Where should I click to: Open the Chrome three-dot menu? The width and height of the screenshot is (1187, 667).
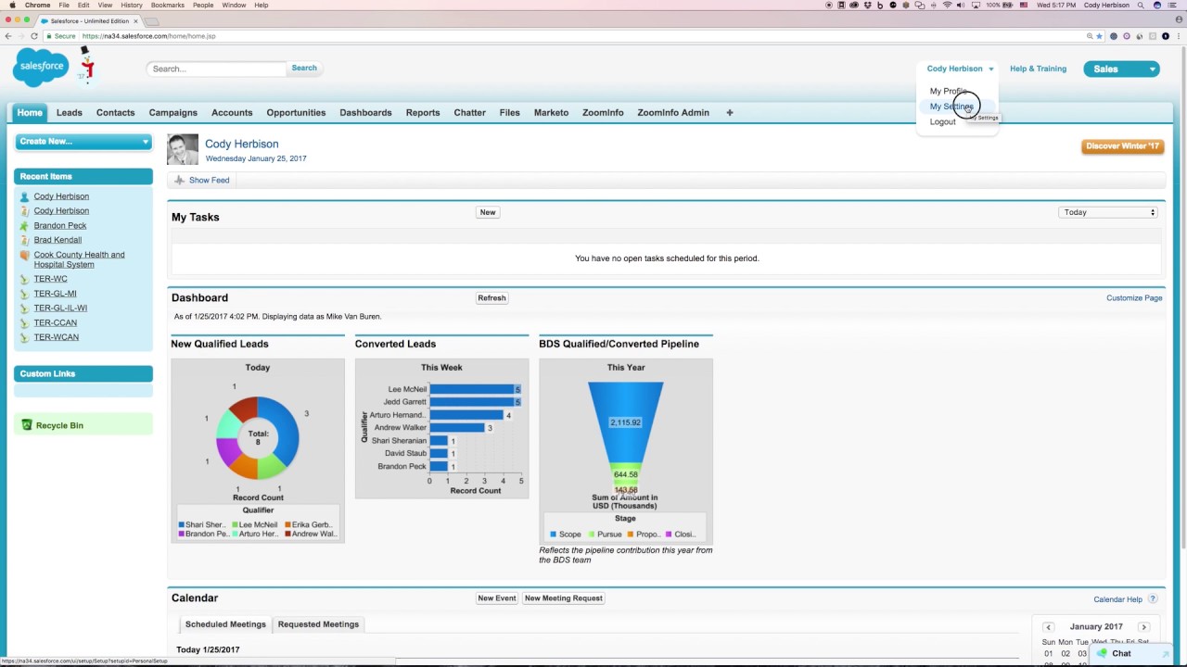[1179, 36]
